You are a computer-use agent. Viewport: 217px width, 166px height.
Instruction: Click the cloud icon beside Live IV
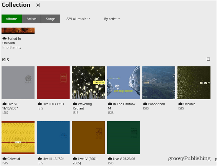(x=75, y=159)
